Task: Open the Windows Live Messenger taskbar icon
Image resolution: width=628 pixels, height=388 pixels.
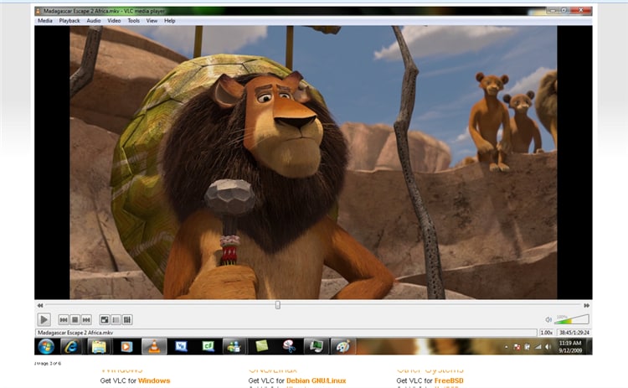Action: coord(234,346)
